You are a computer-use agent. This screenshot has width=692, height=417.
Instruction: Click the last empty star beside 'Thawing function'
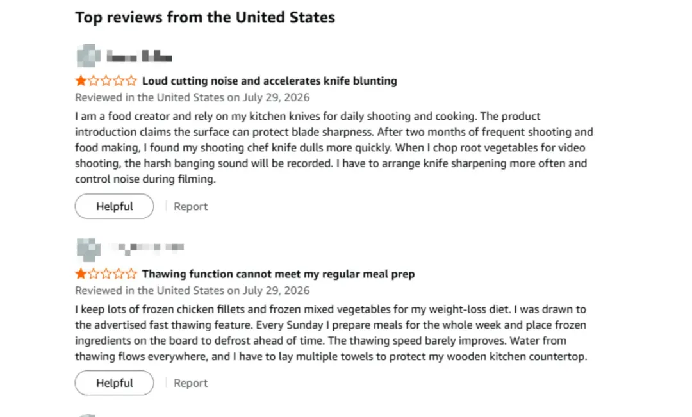(x=131, y=274)
